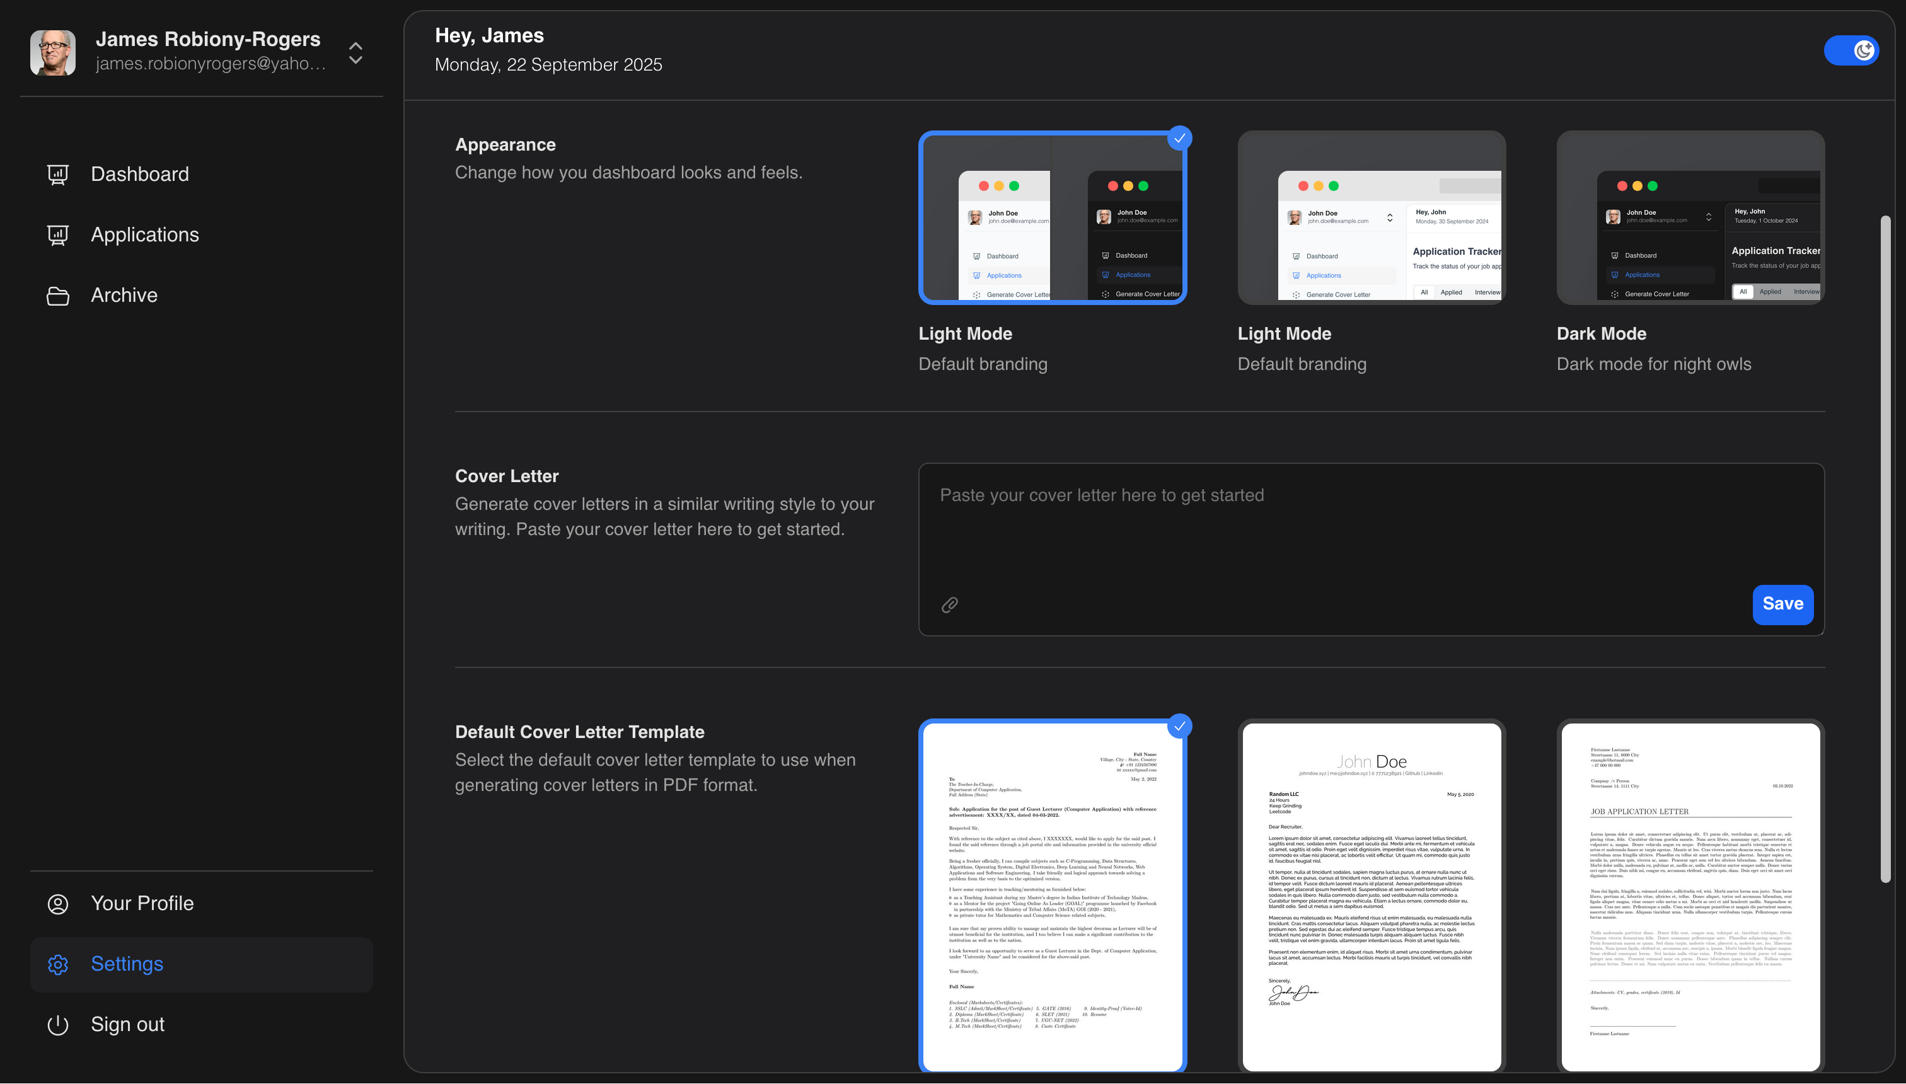Select the Dashboard icon in the sidebar
The width and height of the screenshot is (1906, 1084).
click(x=58, y=174)
